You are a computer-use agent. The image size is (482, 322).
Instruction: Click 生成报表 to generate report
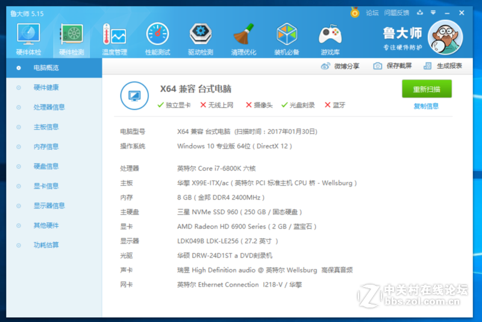[x=443, y=66]
